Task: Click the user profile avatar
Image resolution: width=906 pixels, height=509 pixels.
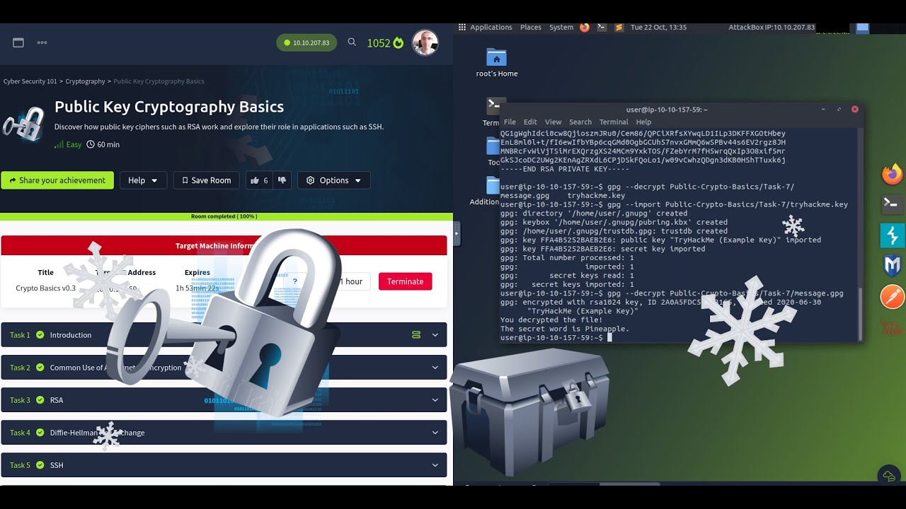Action: [x=425, y=42]
